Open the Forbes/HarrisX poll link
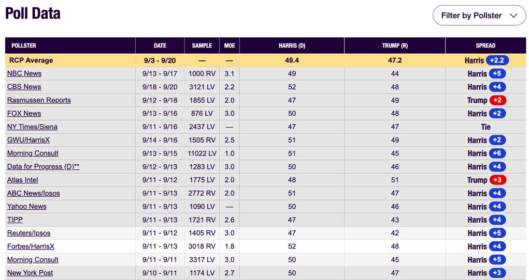 31,246
